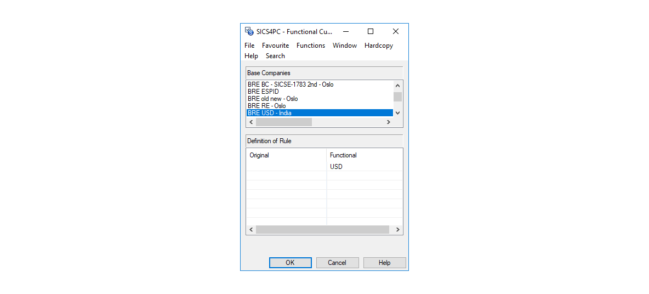
Task: Minimize the SICS4PC window
Action: coord(346,31)
